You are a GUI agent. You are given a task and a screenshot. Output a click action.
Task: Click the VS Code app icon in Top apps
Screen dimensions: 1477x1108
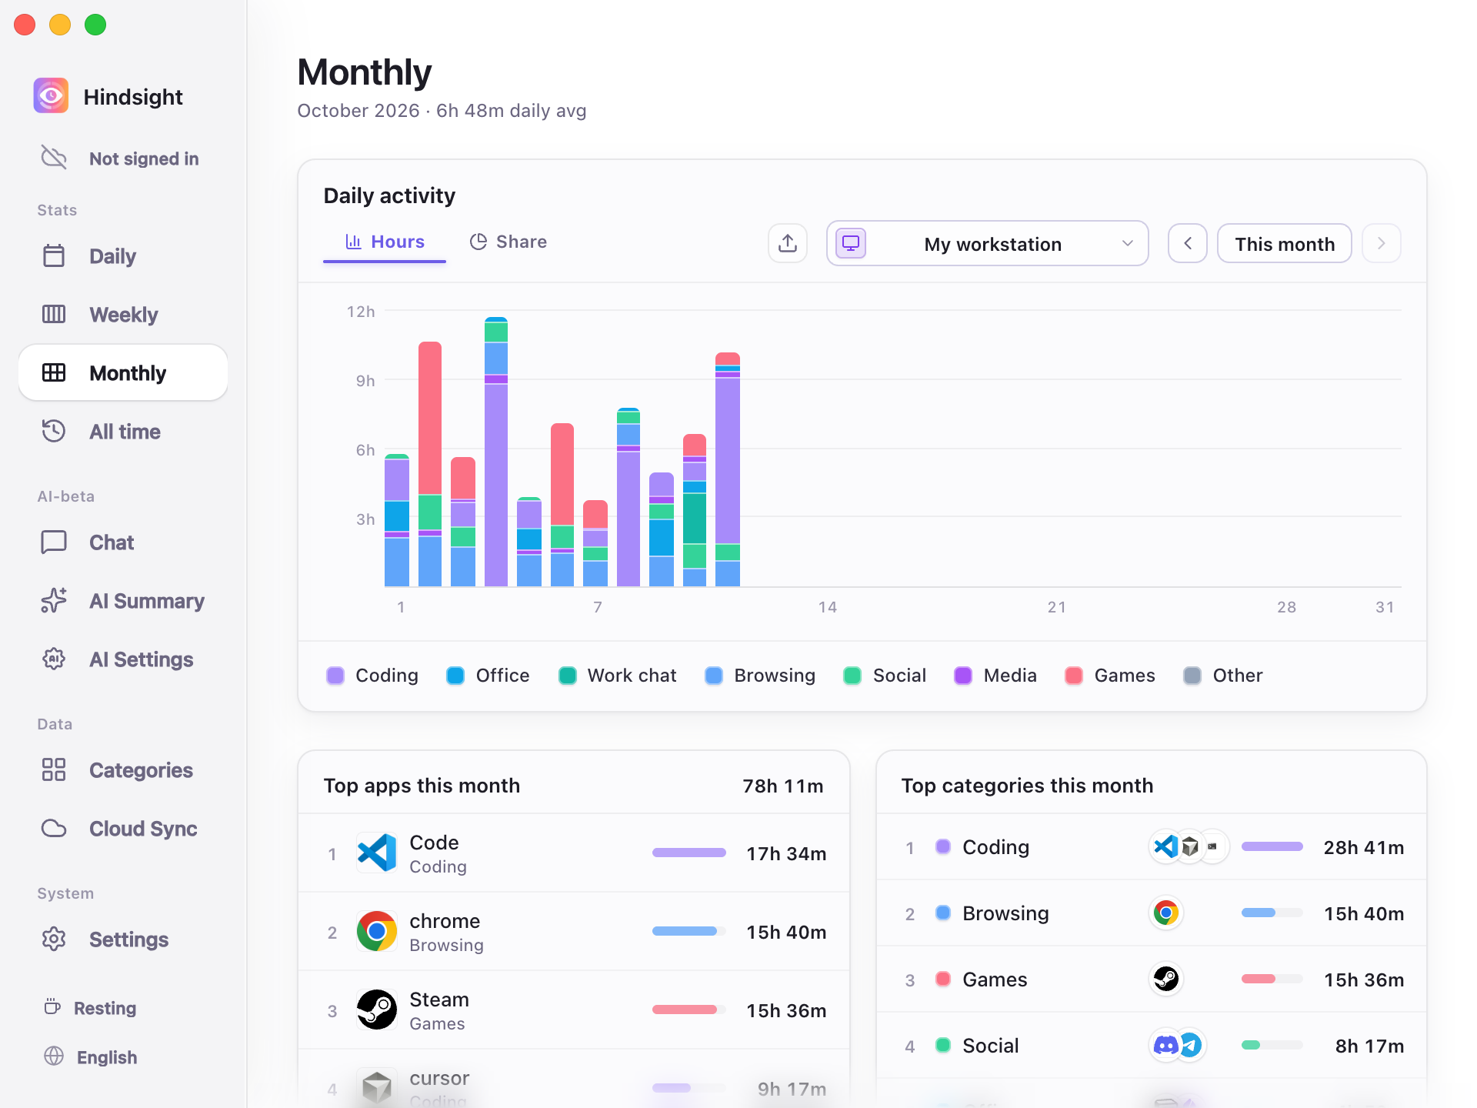click(x=377, y=853)
